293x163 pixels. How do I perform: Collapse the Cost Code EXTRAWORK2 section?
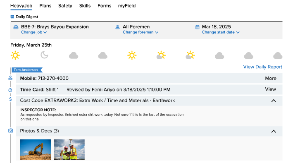274,101
